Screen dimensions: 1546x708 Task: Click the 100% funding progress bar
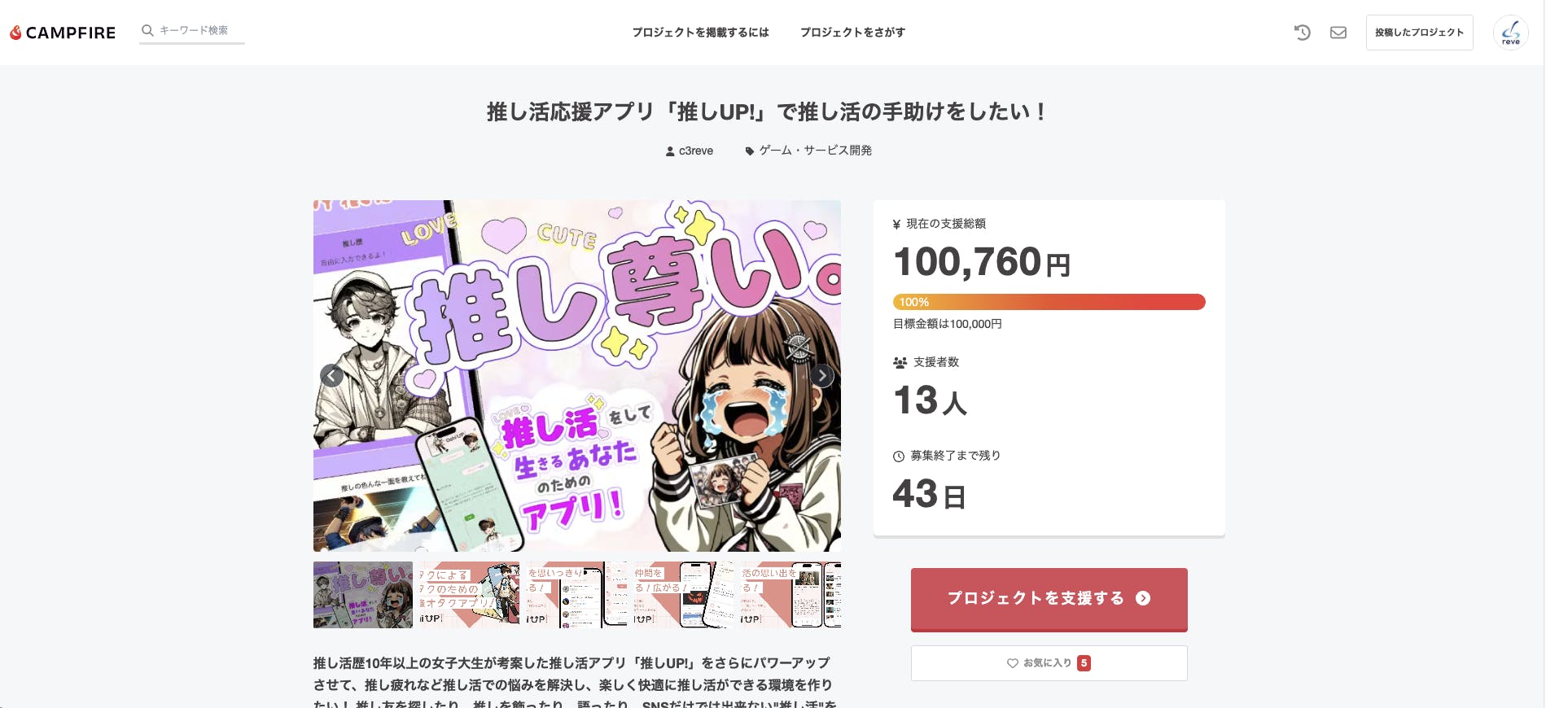[x=1049, y=302]
